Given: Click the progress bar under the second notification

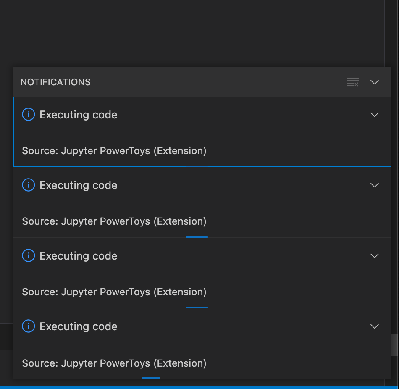Looking at the screenshot, I should [197, 238].
